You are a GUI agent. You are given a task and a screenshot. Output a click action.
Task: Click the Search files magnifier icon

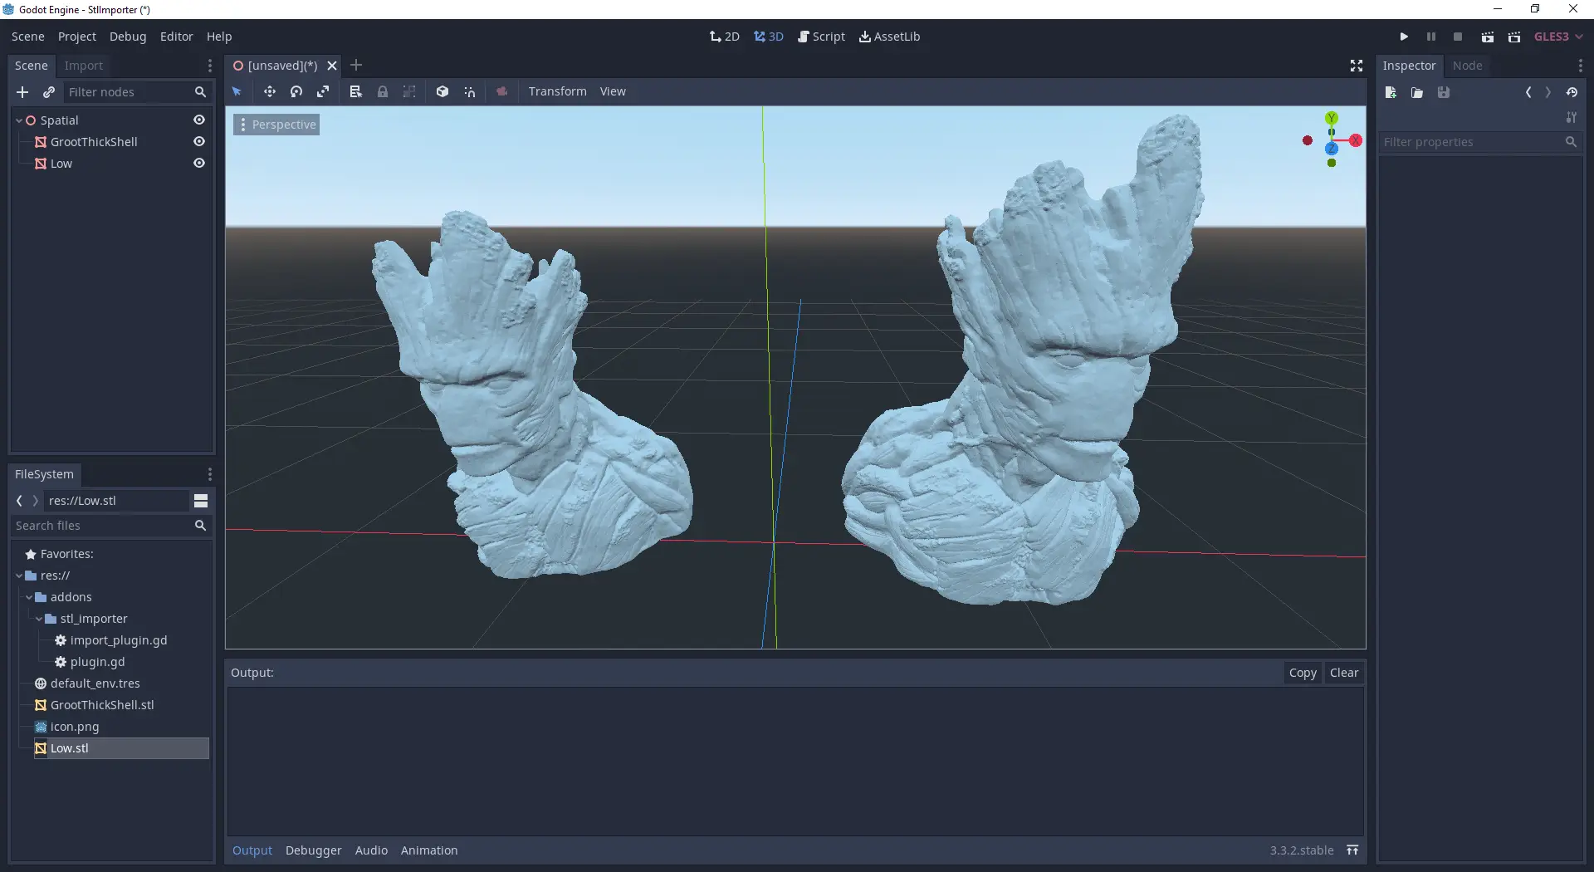click(200, 526)
